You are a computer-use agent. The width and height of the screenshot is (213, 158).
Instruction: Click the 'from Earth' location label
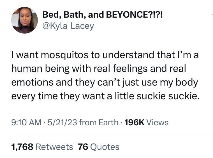point(99,122)
